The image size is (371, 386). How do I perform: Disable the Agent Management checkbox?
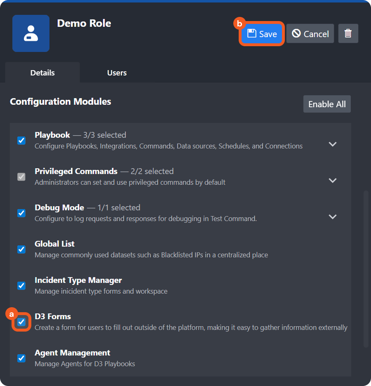point(21,358)
